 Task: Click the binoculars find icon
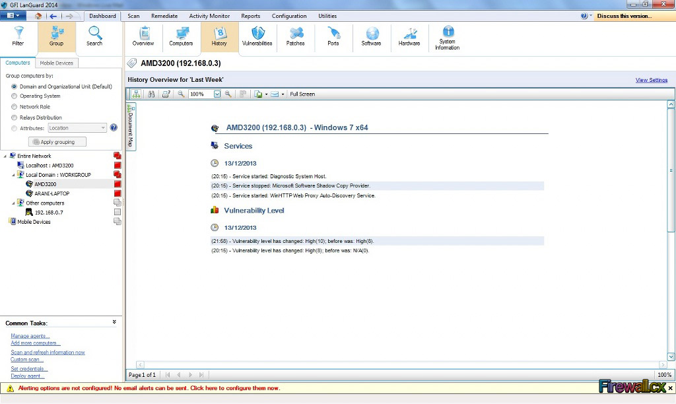151,94
